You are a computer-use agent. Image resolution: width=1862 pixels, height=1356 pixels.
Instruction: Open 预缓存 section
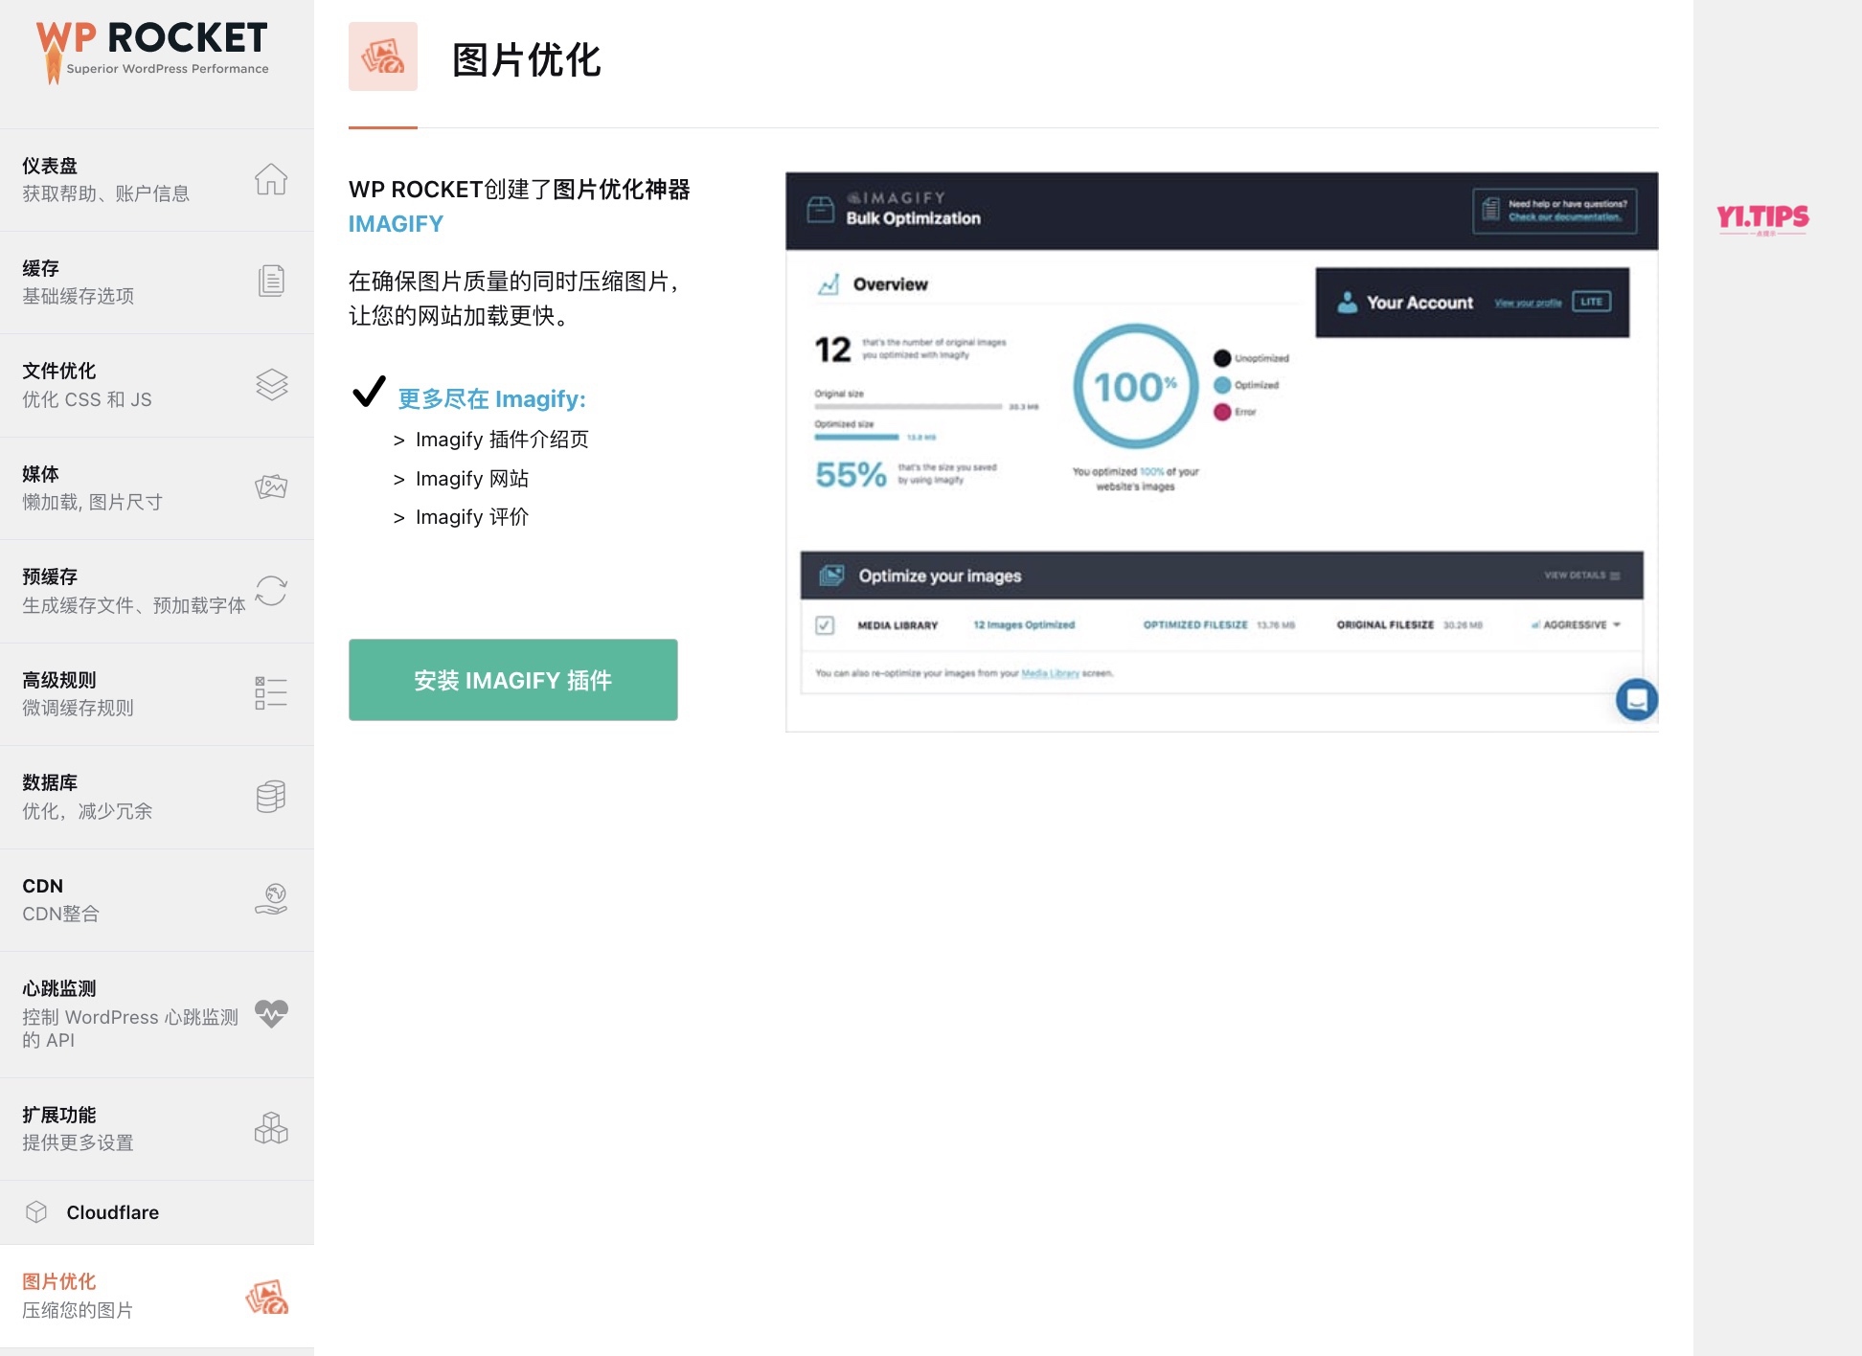157,592
